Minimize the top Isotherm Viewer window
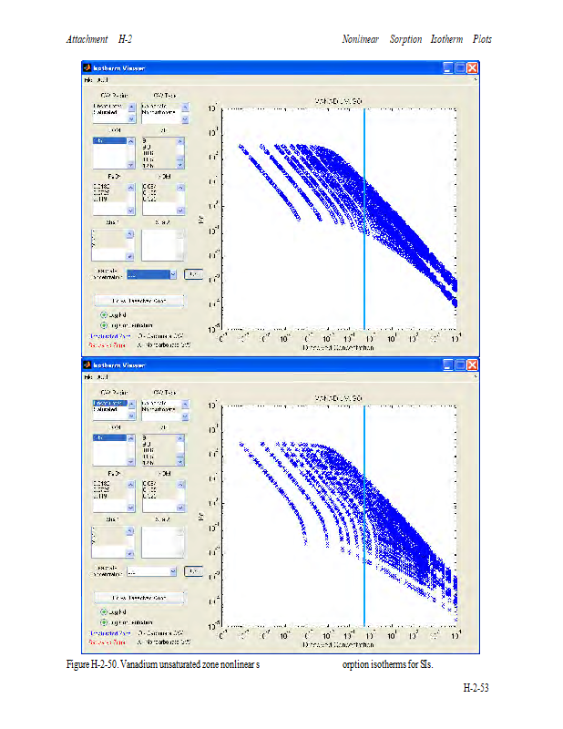563x729 pixels. (448, 68)
